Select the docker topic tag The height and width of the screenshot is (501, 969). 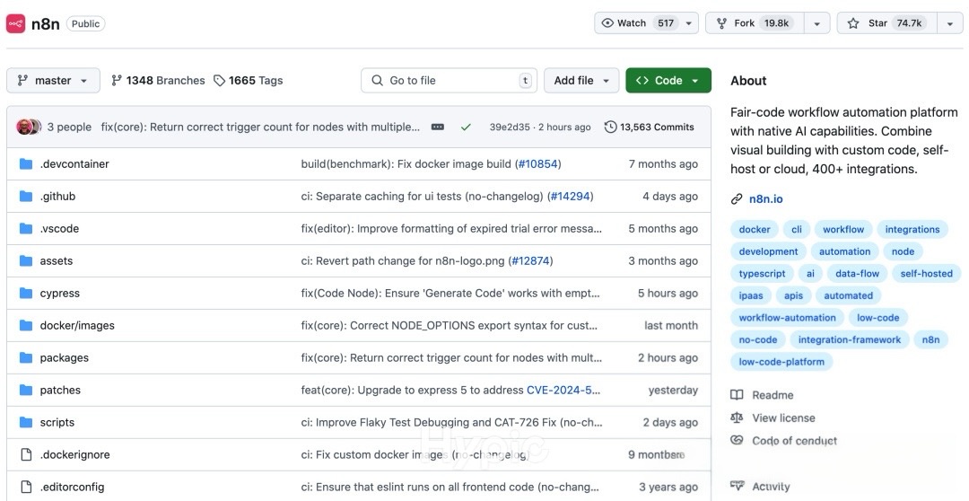coord(755,230)
